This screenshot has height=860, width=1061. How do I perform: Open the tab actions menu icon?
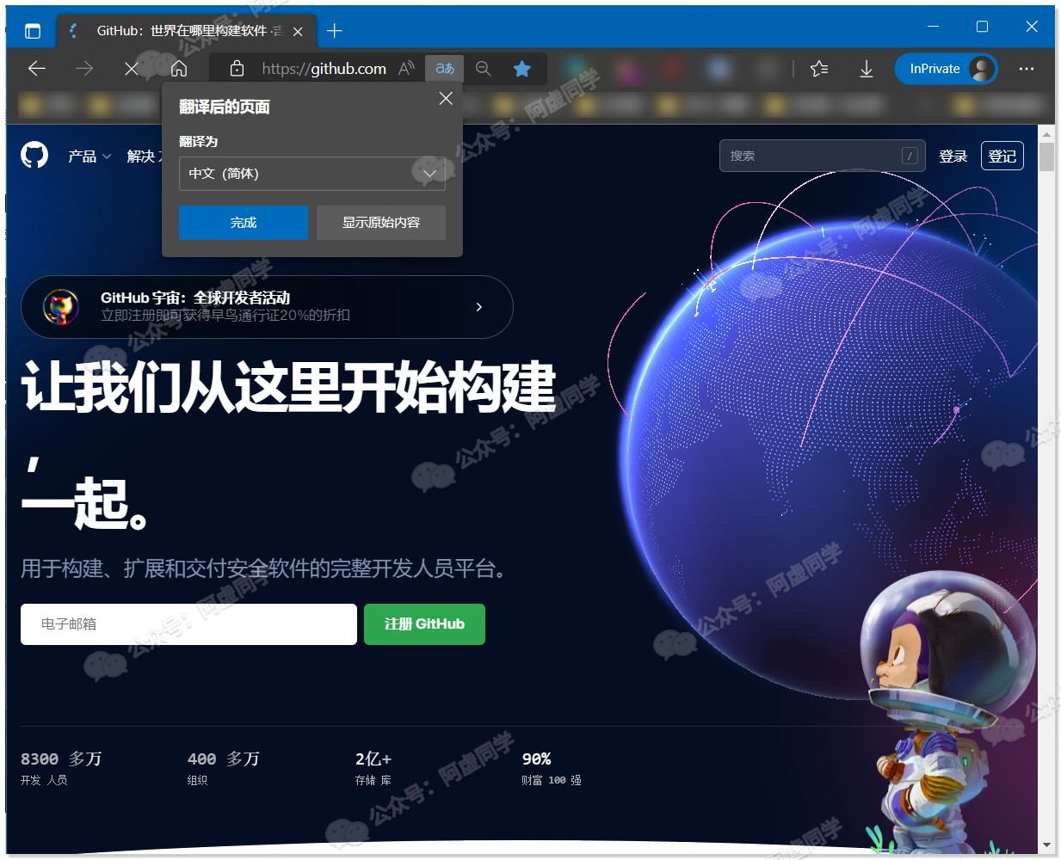pyautogui.click(x=33, y=31)
